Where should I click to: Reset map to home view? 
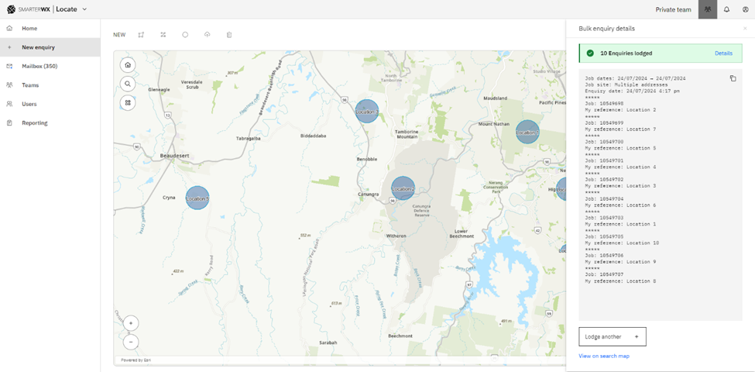point(128,65)
